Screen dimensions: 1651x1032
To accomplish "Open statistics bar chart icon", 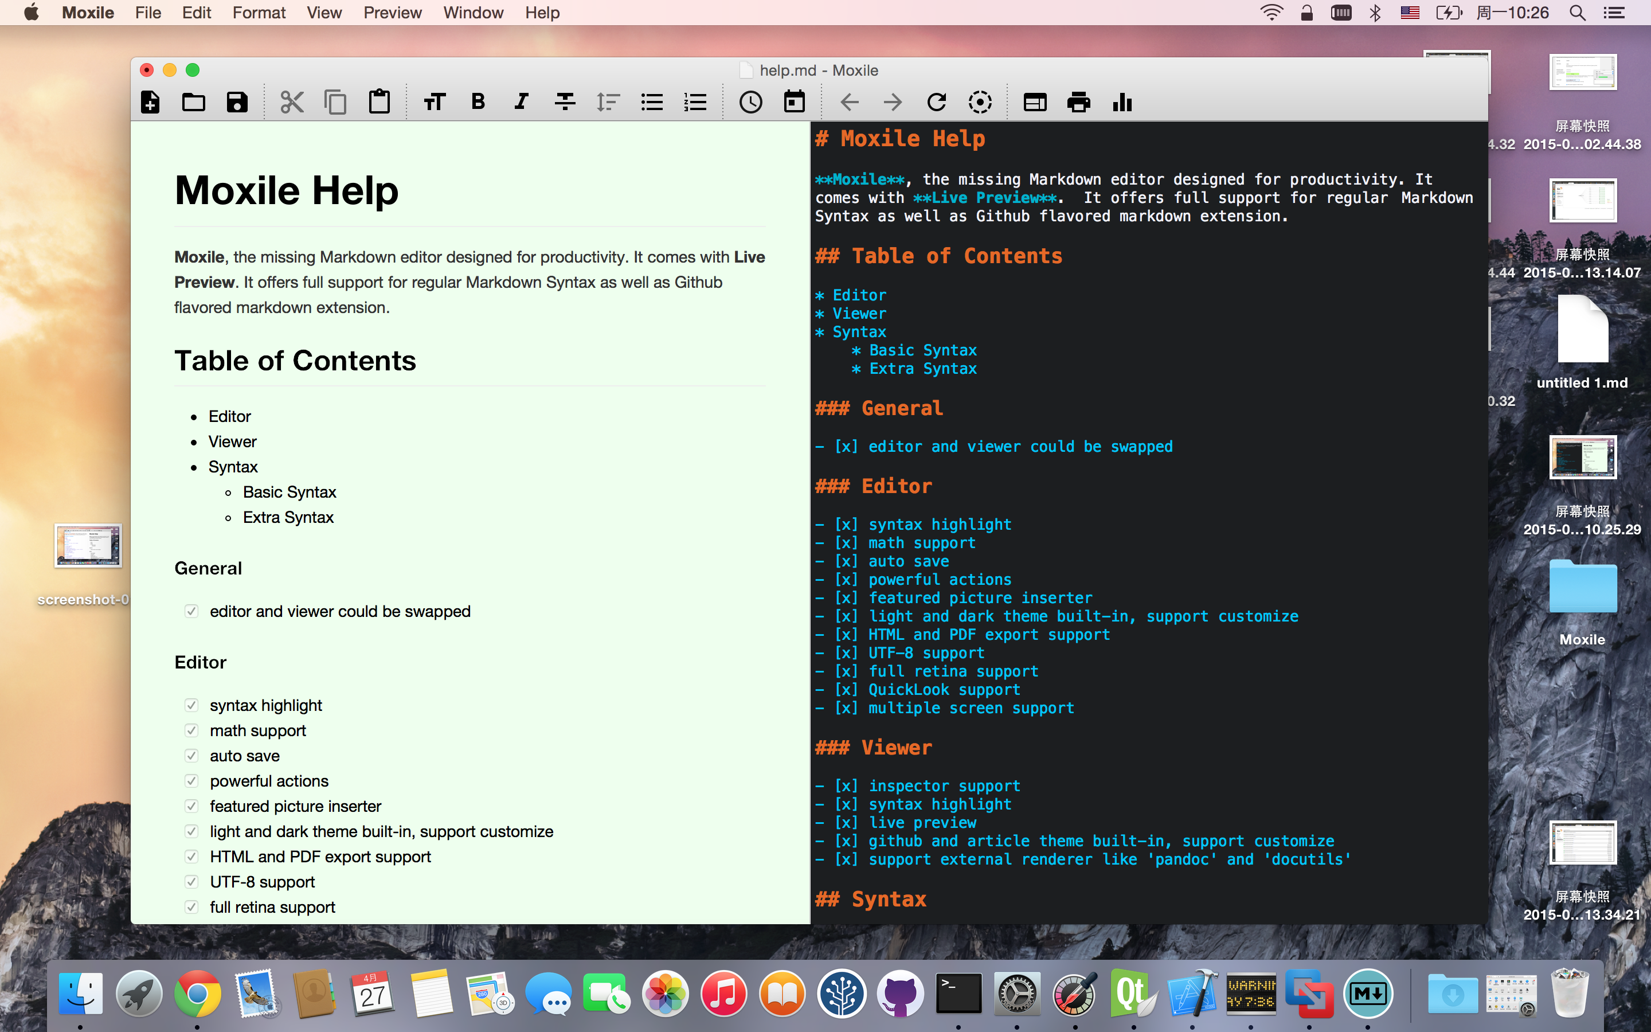I will click(1122, 103).
